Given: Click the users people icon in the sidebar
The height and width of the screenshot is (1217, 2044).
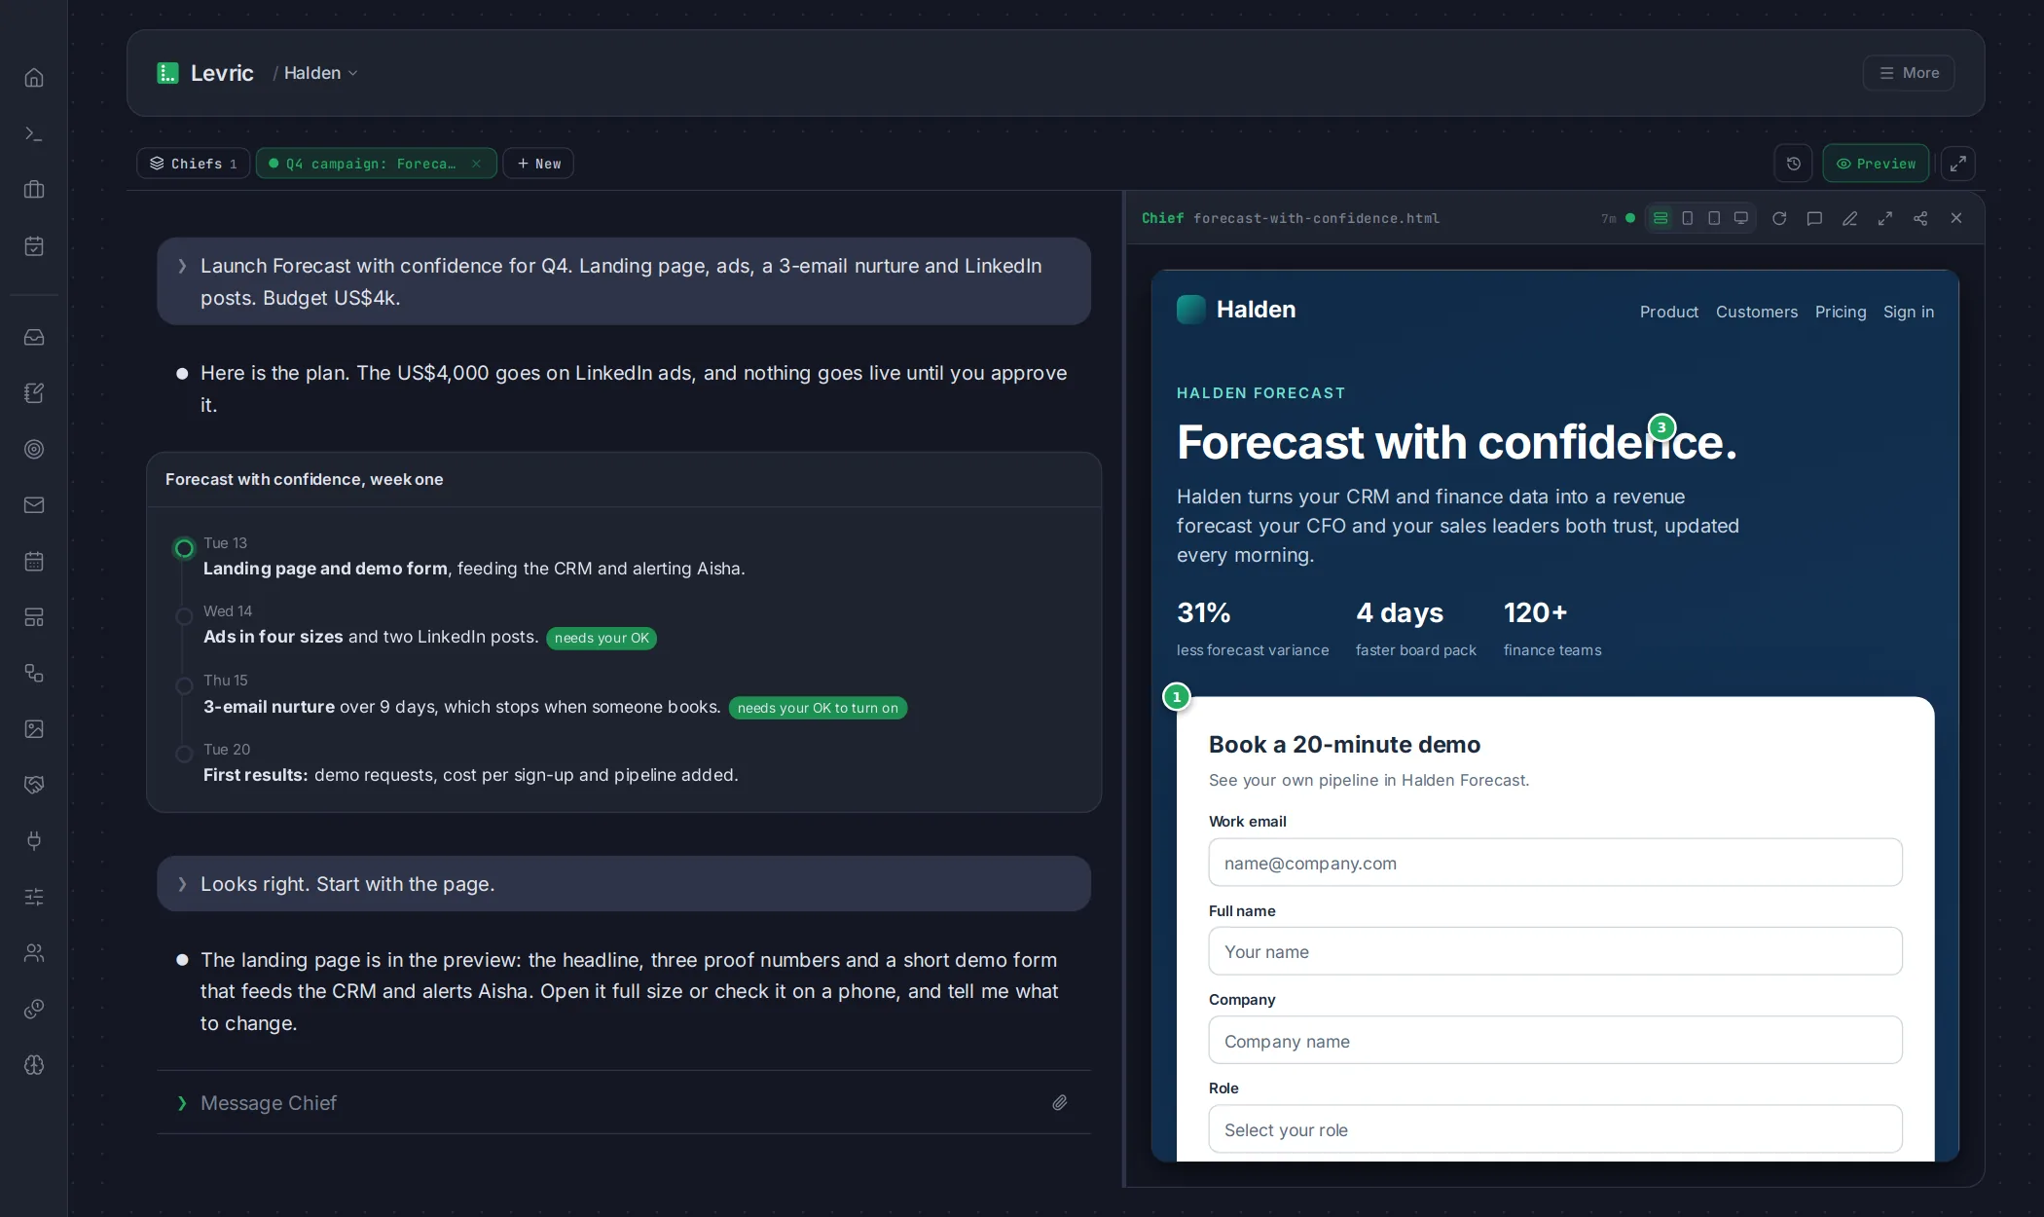Looking at the screenshot, I should pos(34,953).
